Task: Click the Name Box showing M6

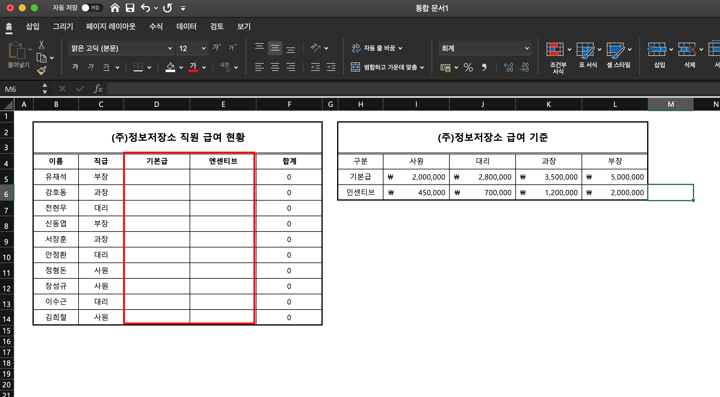Action: tap(21, 89)
